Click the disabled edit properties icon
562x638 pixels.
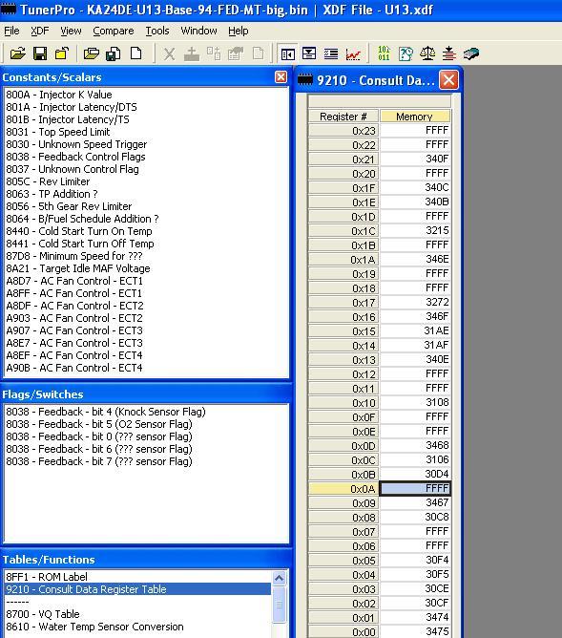(236, 53)
